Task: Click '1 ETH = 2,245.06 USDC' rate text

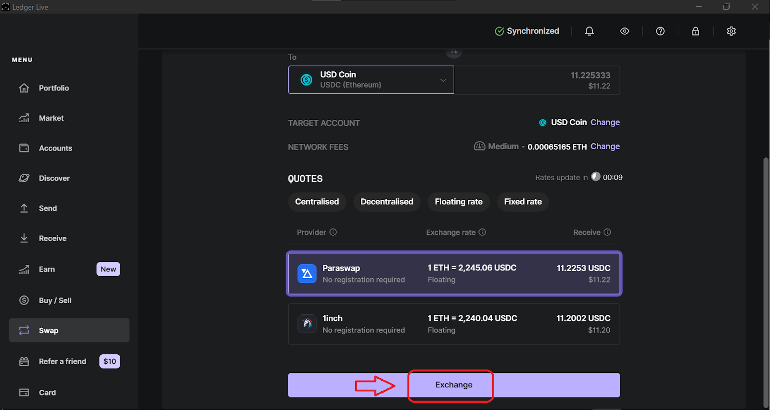Action: point(472,268)
